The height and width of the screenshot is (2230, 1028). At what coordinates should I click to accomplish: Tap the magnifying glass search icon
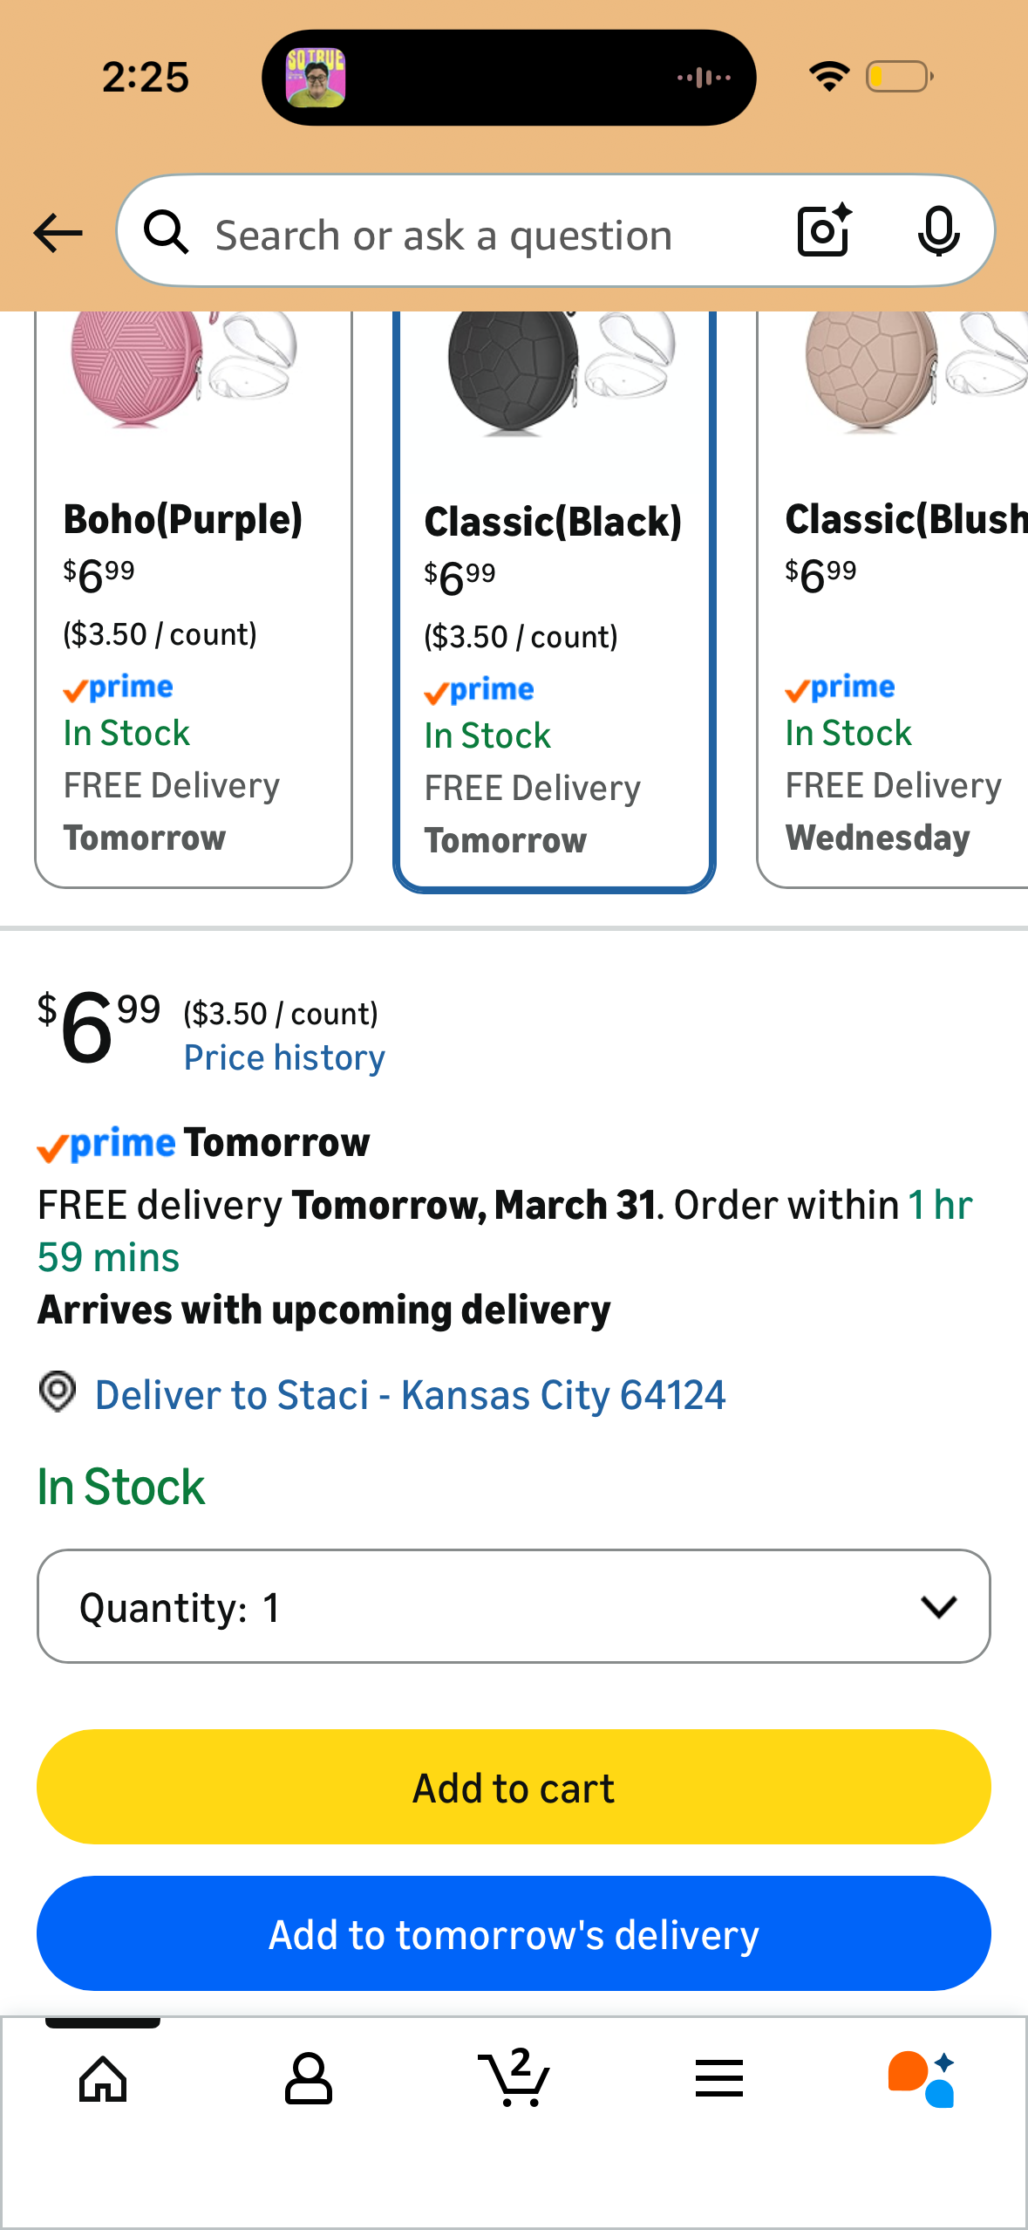(167, 232)
